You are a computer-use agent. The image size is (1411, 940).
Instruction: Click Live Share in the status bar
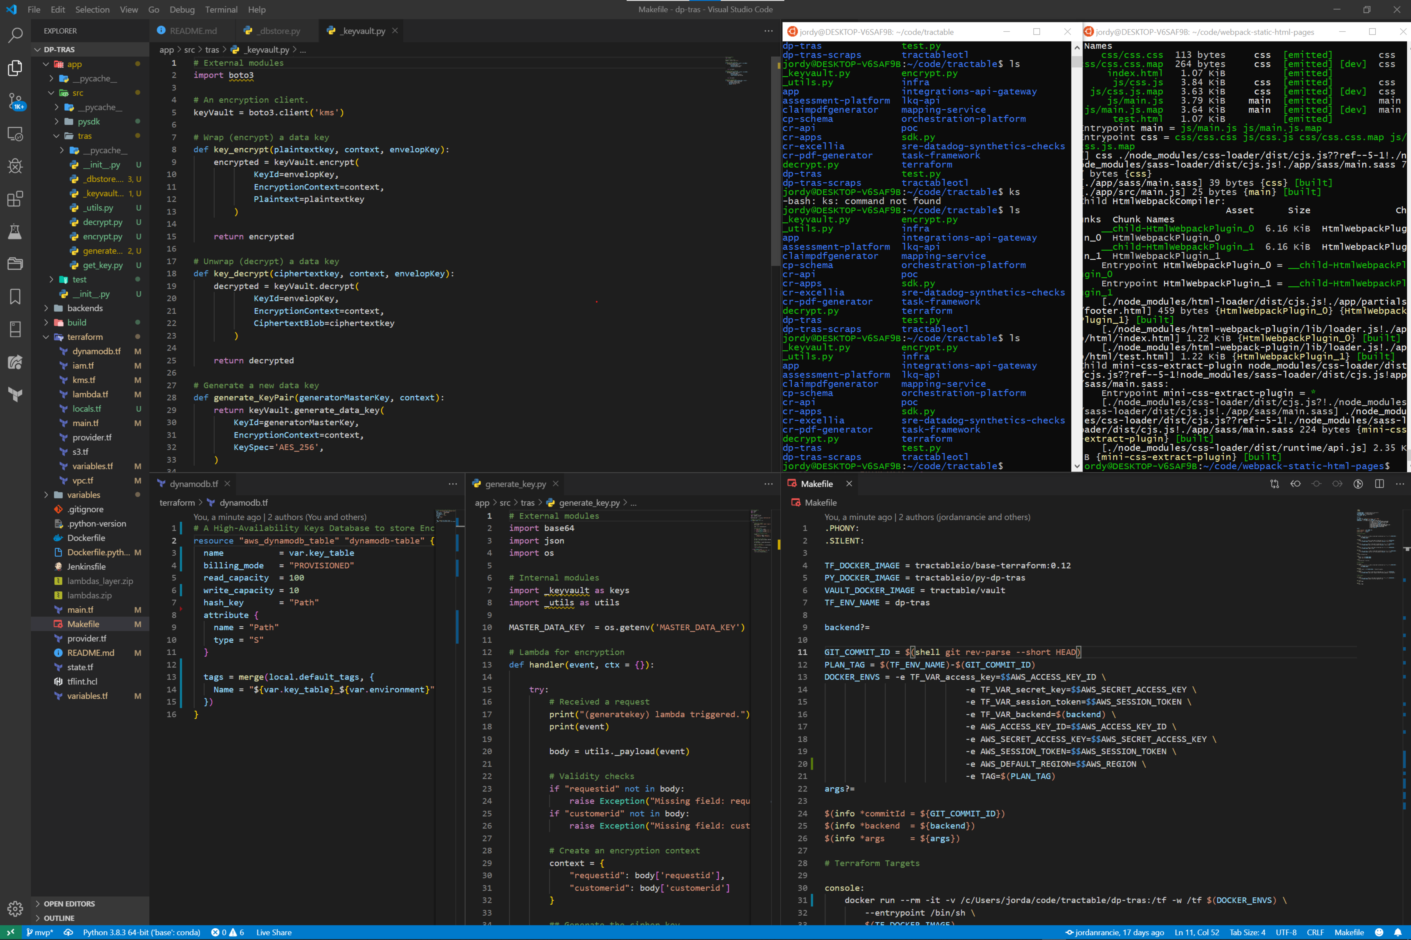[273, 932]
